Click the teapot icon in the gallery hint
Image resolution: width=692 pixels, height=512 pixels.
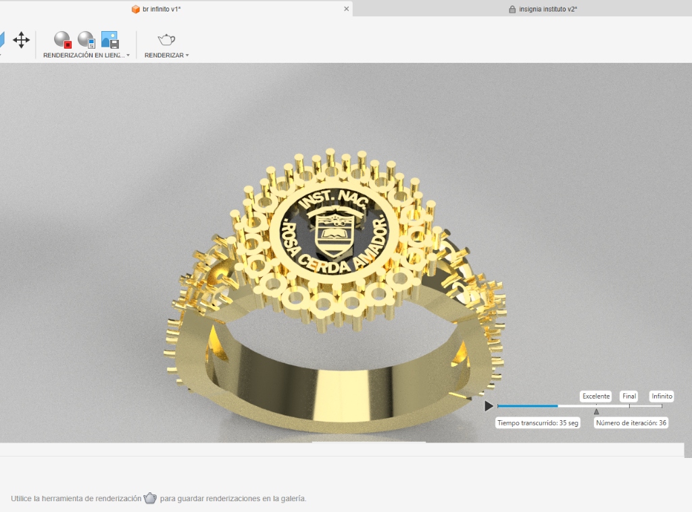tap(150, 498)
